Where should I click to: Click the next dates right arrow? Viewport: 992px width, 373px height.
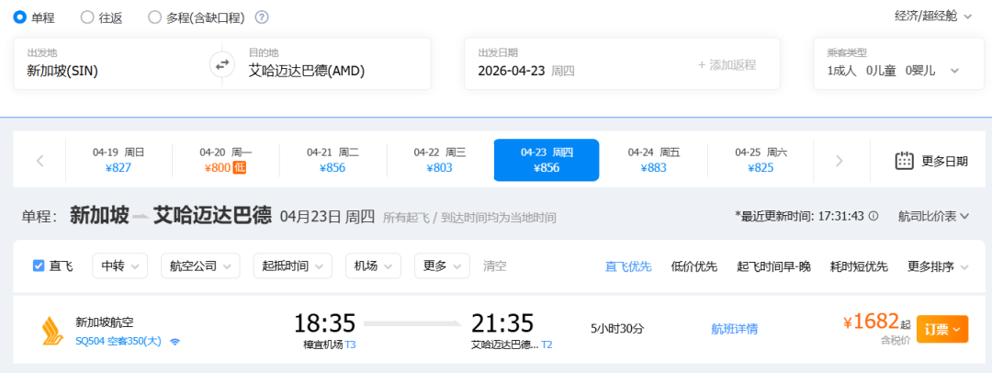click(x=839, y=161)
